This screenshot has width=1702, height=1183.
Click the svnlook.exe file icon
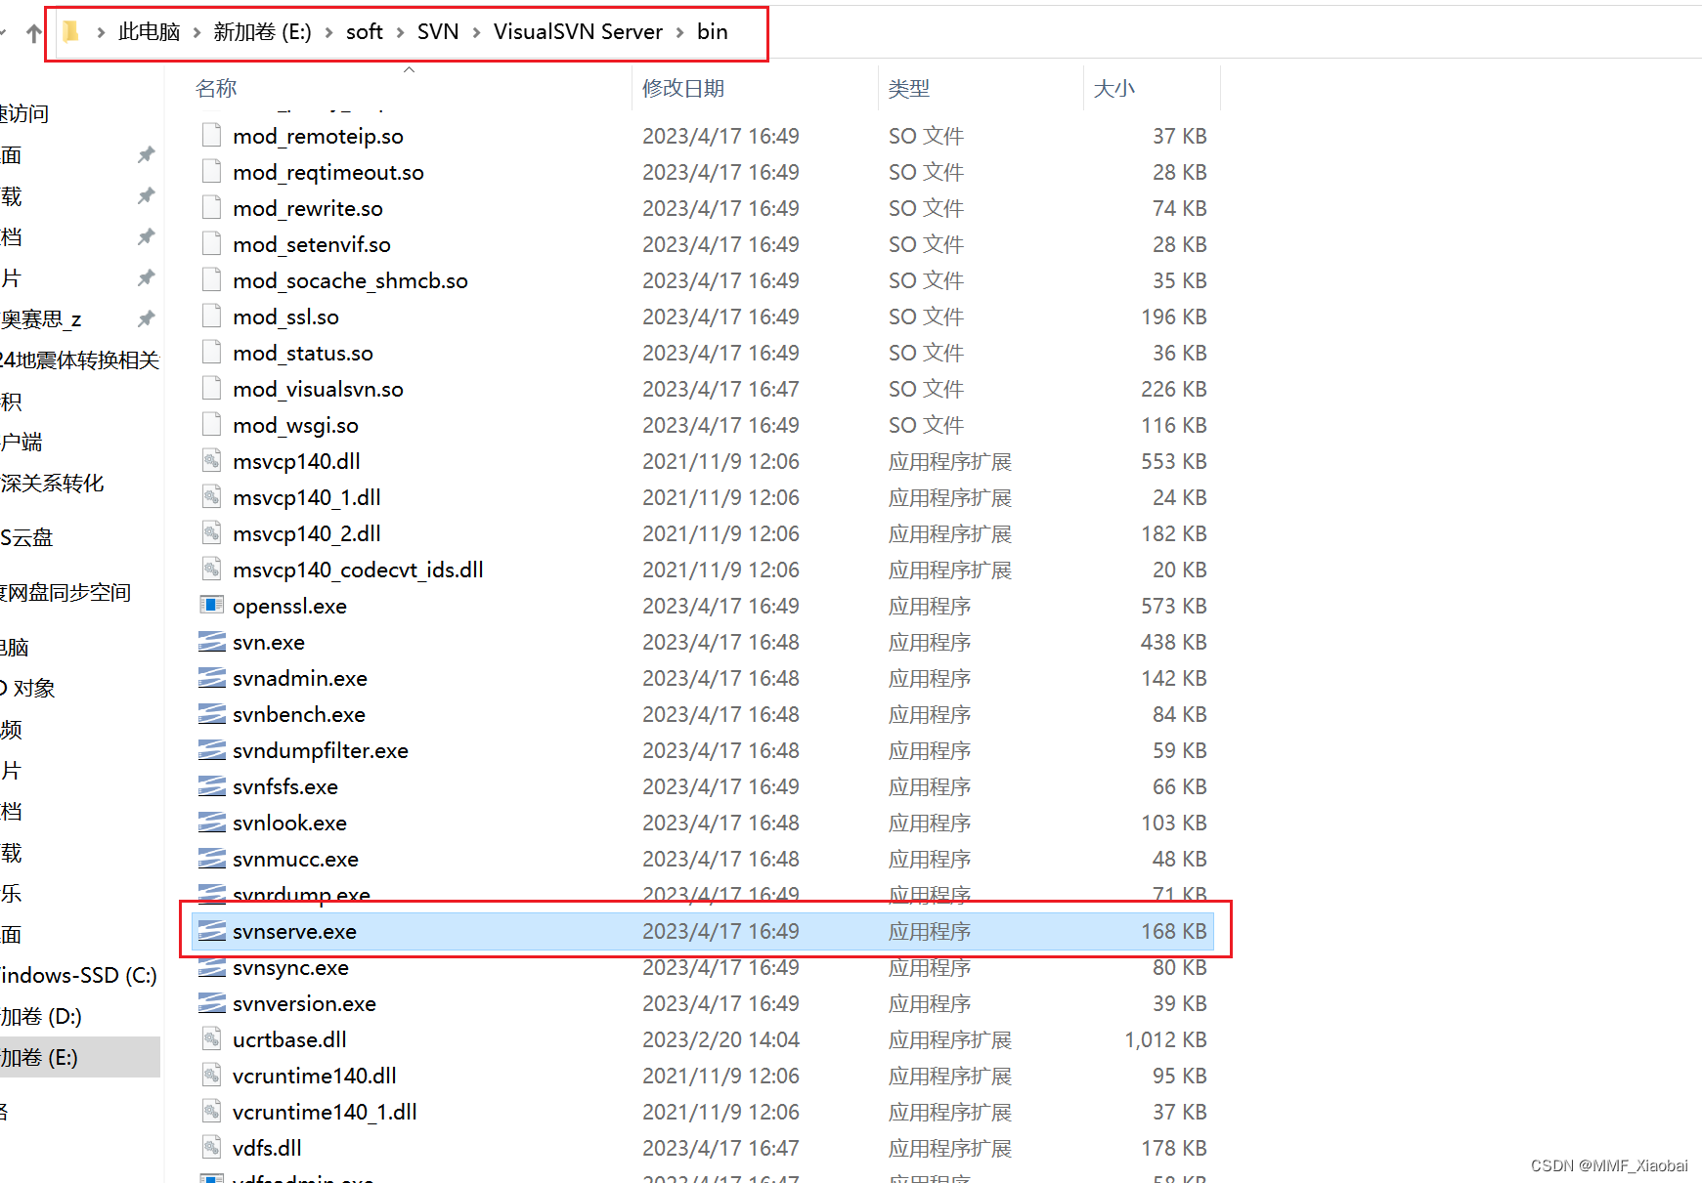(212, 823)
